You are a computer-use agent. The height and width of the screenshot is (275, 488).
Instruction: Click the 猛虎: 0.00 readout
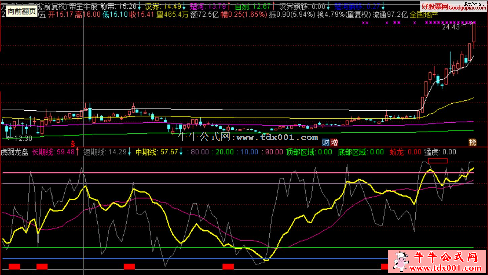(440, 152)
